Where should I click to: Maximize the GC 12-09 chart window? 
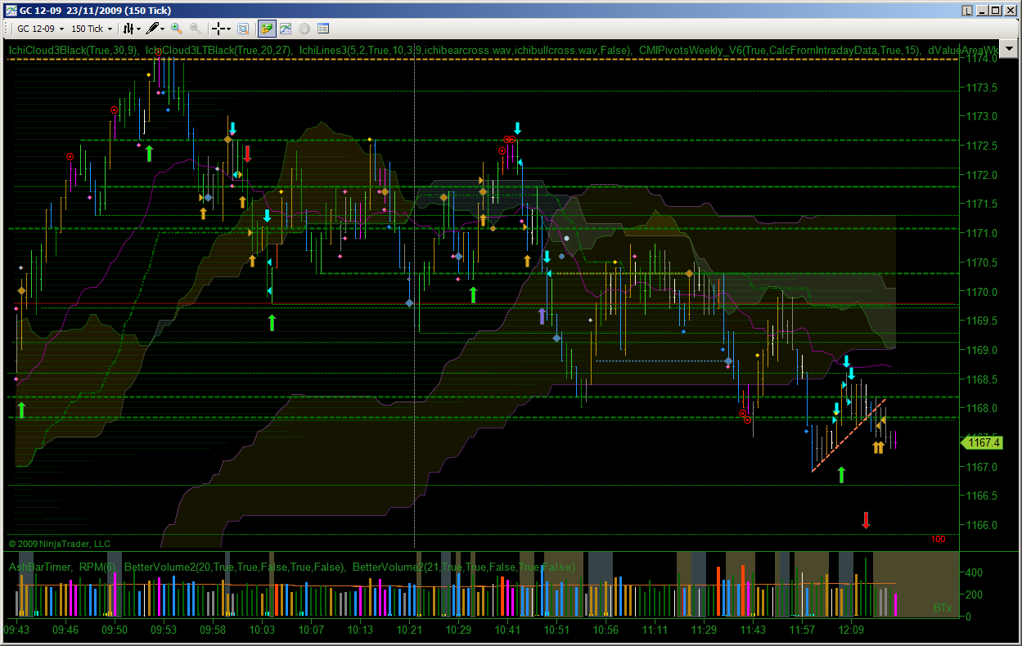pos(995,11)
